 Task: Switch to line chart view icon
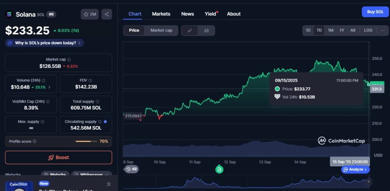pos(190,30)
